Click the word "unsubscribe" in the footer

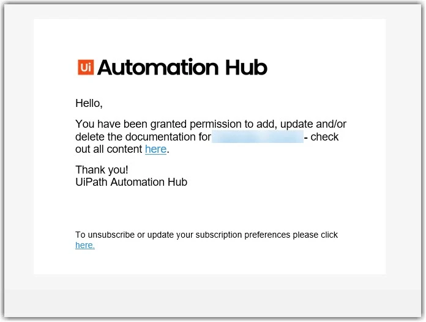coord(111,235)
